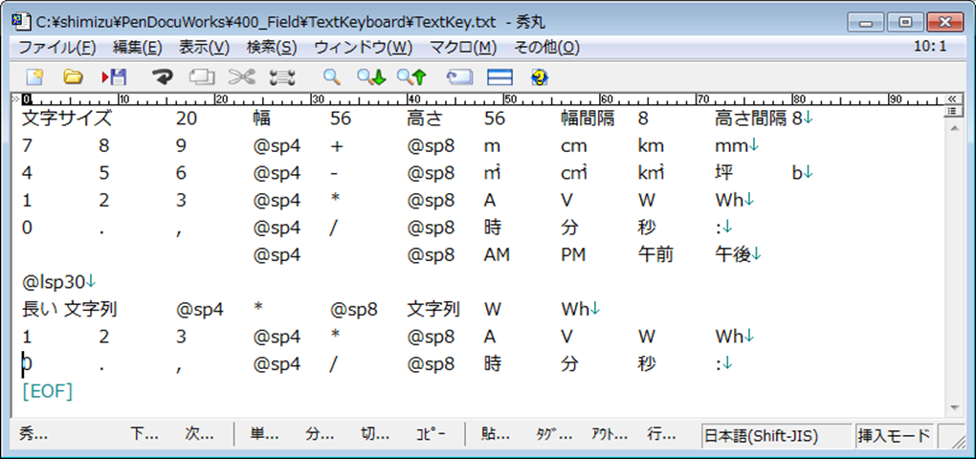Click the [EOF] marker line in the editor

48,391
